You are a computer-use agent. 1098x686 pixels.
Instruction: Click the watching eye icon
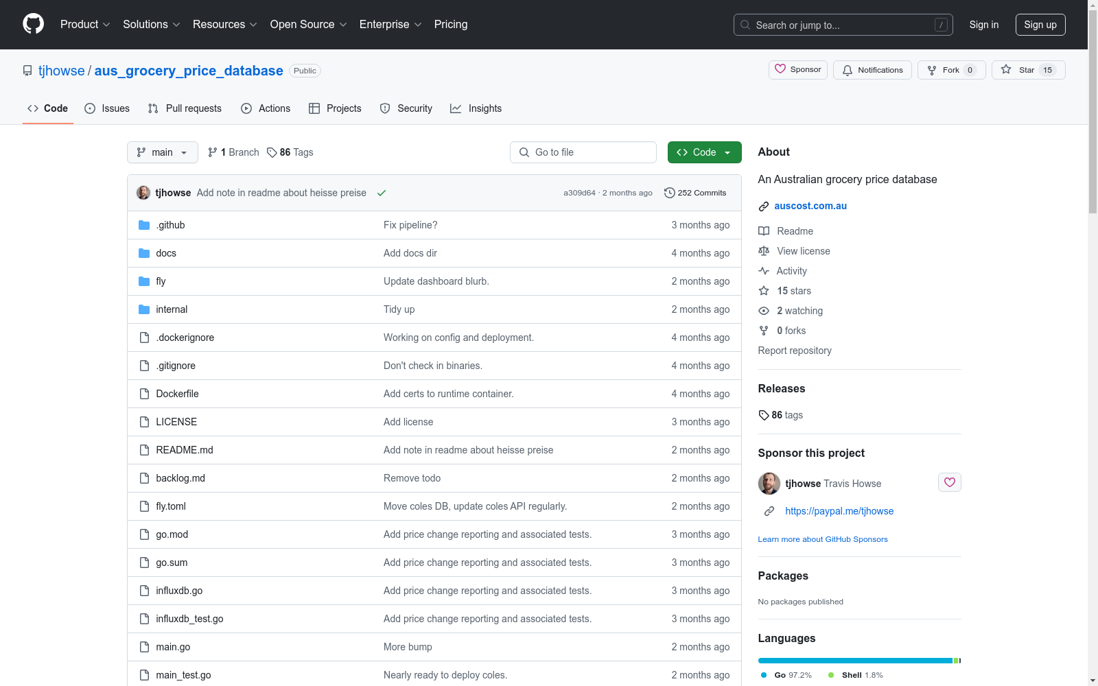click(x=764, y=311)
